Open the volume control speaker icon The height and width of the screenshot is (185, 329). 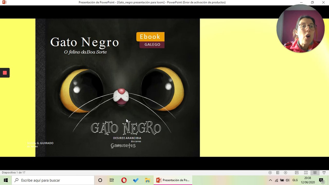[288, 180]
